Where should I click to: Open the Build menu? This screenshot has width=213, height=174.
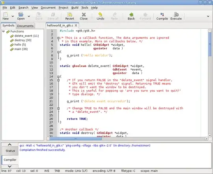(75, 8)
